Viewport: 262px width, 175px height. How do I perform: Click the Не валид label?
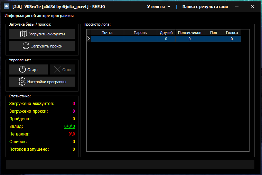[19, 134]
